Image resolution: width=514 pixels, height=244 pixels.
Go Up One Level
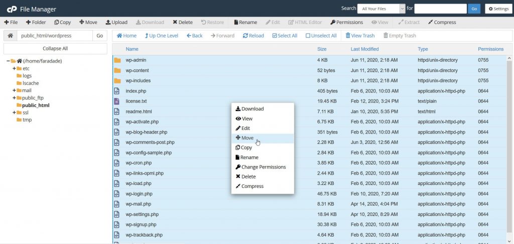[x=161, y=36]
